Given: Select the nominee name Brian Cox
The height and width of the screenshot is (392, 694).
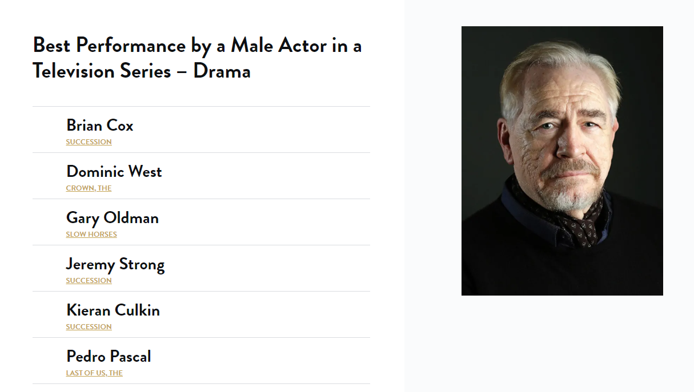Looking at the screenshot, I should point(100,125).
